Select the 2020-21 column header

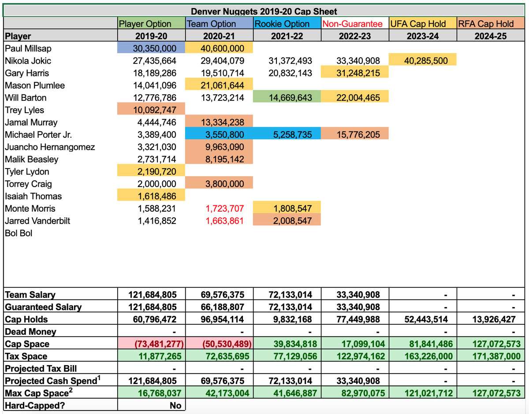point(219,36)
